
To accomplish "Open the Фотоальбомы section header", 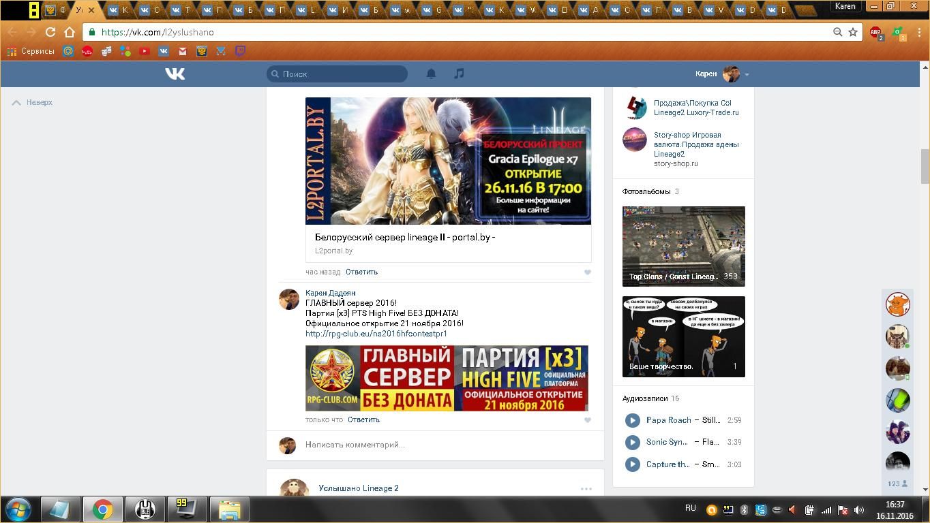I will click(x=646, y=191).
